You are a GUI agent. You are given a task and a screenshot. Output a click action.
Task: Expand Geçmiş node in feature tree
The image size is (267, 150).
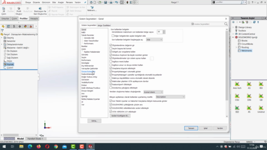pyautogui.click(x=2, y=38)
